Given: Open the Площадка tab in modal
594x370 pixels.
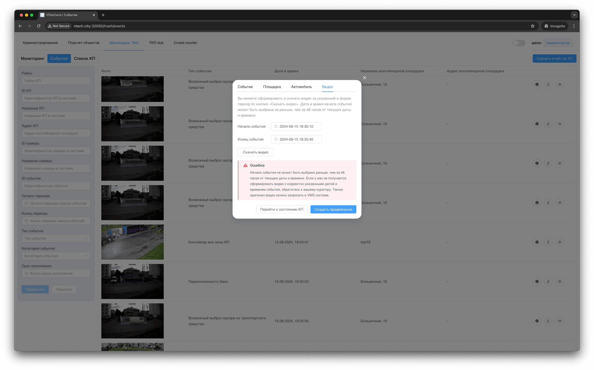Looking at the screenshot, I should (x=272, y=87).
